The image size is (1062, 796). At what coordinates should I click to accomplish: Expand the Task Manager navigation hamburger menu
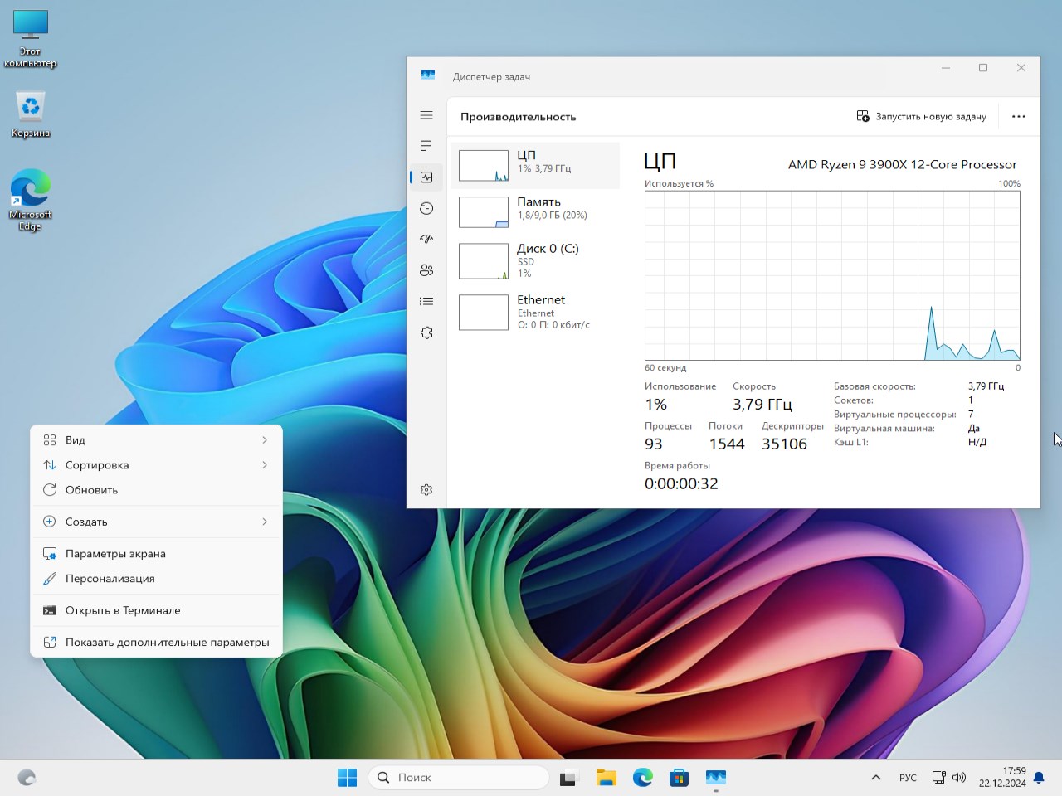[426, 115]
